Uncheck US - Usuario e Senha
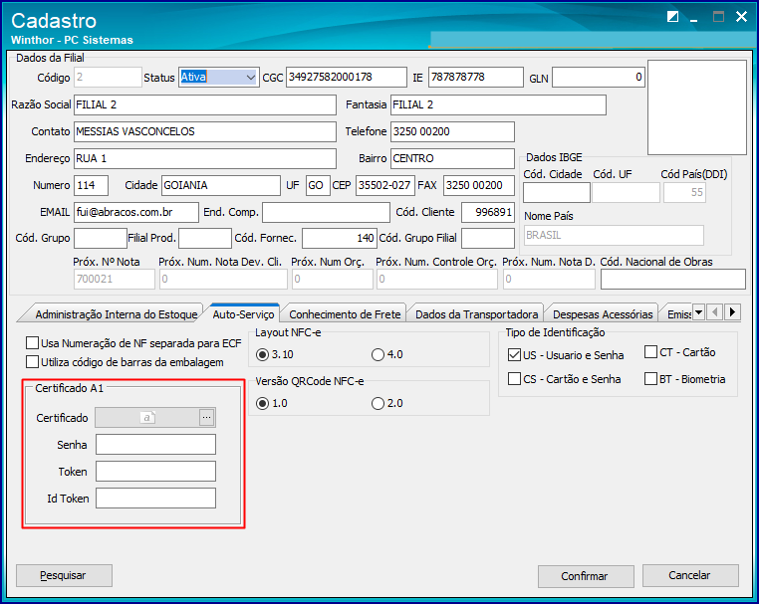The width and height of the screenshot is (759, 604). [x=514, y=355]
